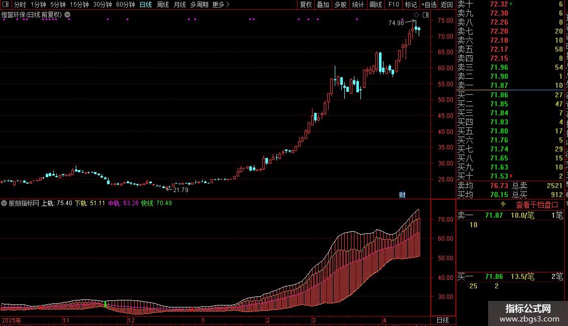The image size is (568, 326).
Task: Select 买五 bid row at 71.80
Action: (510, 131)
